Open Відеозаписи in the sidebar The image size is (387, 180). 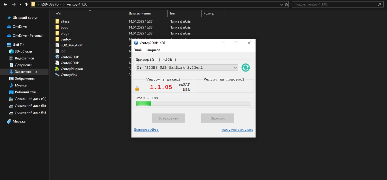click(x=24, y=58)
